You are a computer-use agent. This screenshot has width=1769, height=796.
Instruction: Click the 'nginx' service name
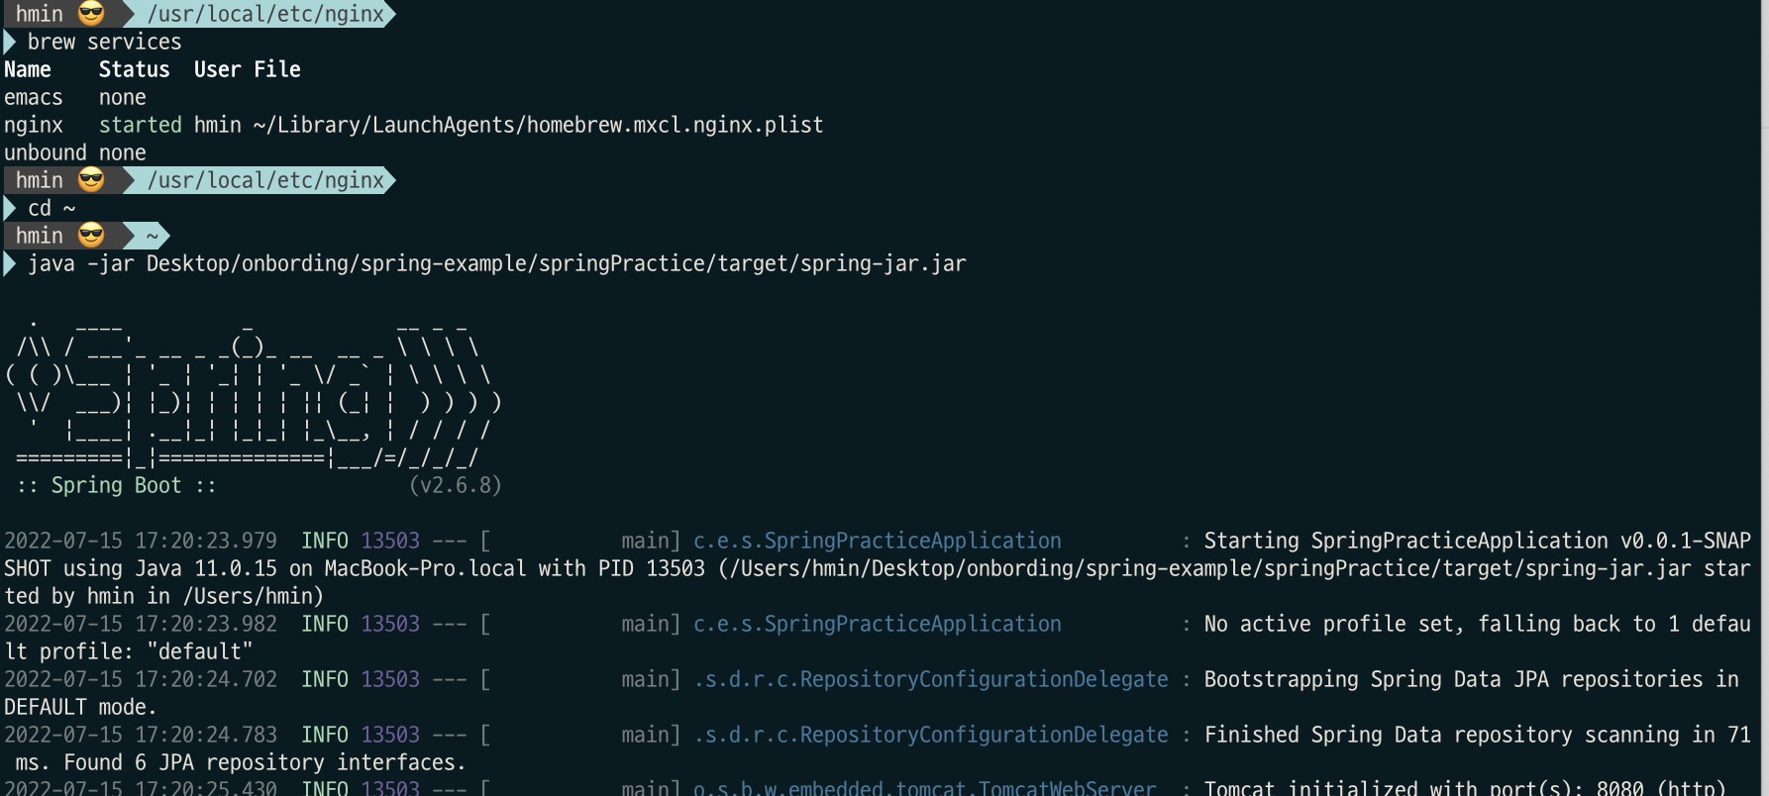click(33, 125)
